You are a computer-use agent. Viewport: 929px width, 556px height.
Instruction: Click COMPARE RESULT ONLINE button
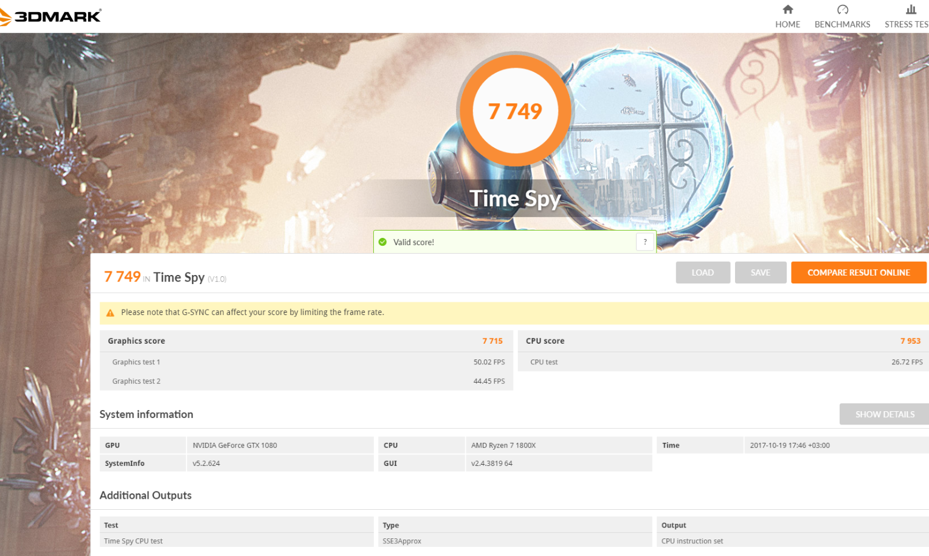(x=858, y=273)
